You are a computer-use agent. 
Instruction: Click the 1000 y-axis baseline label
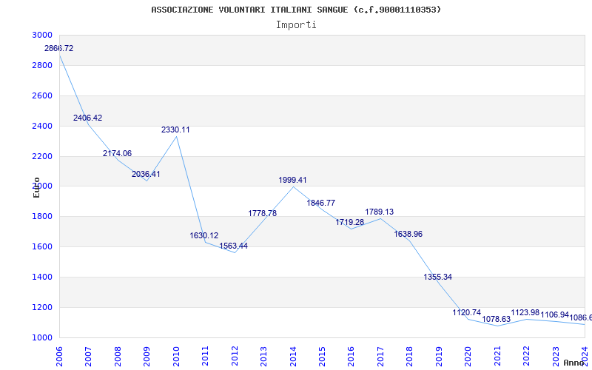pos(42,338)
